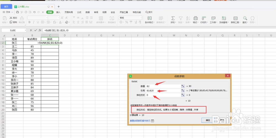
Task: Click the Merge and Center (合并居中) icon
Action: 101,18
